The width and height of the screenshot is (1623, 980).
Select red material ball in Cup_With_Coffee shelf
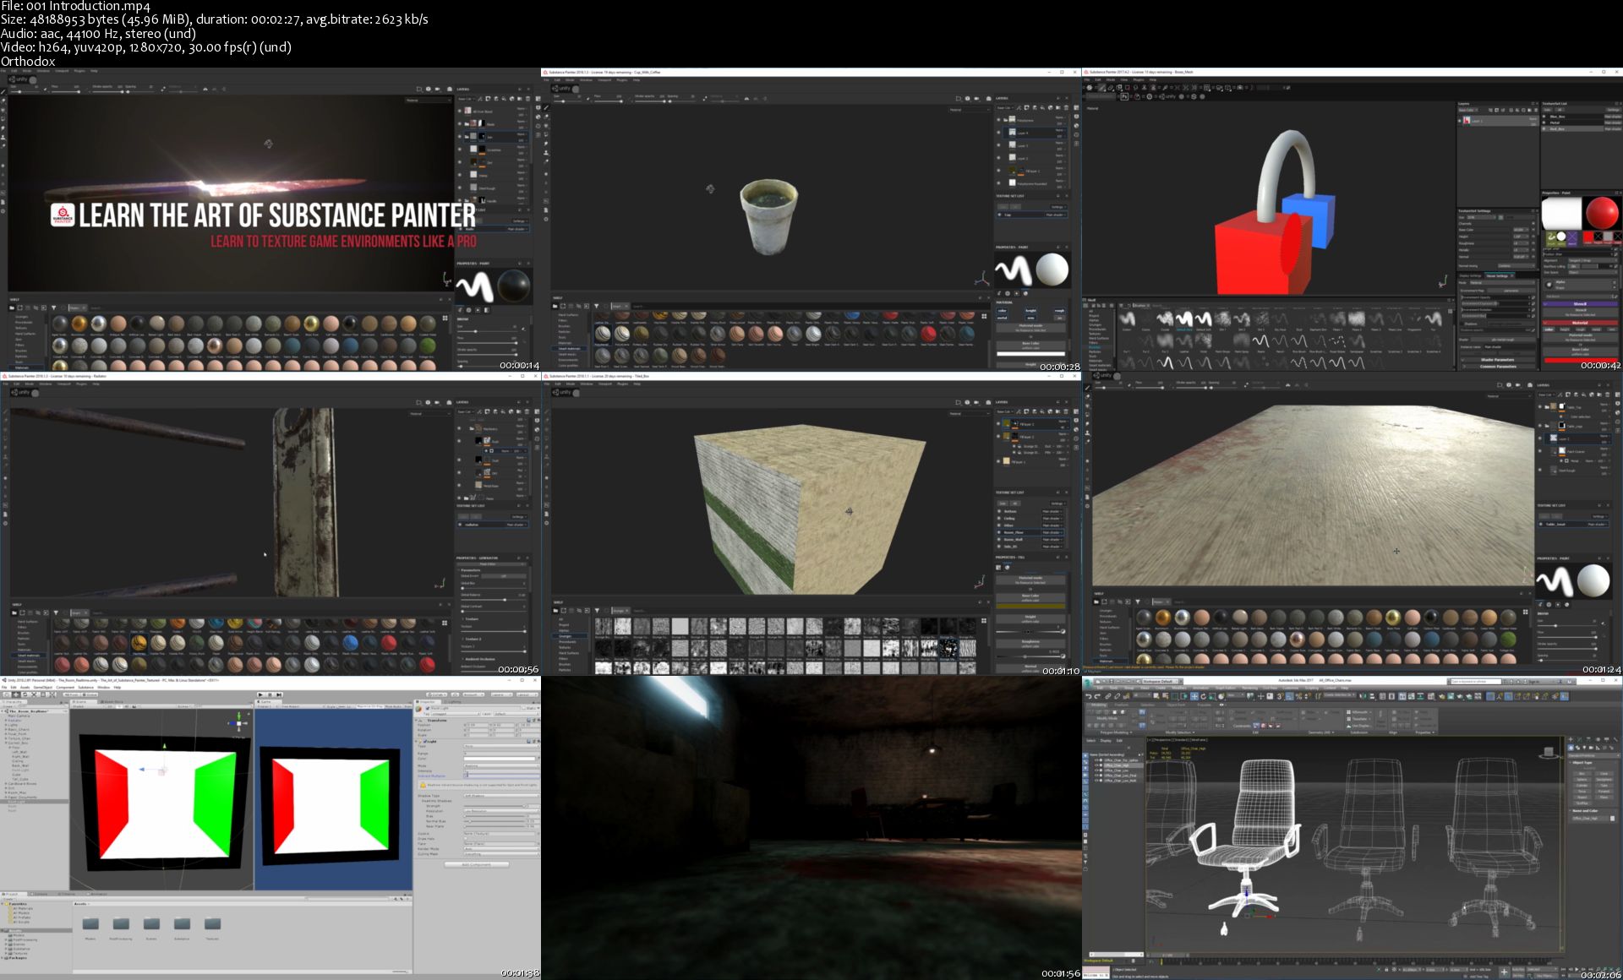click(x=928, y=334)
